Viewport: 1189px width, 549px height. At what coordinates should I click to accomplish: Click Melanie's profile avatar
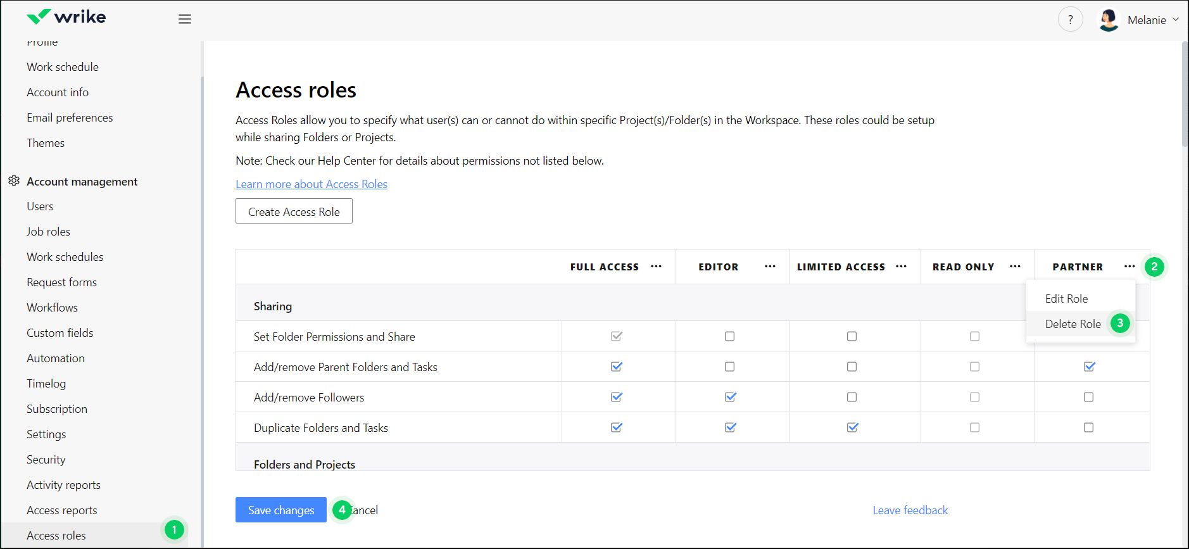tap(1109, 20)
